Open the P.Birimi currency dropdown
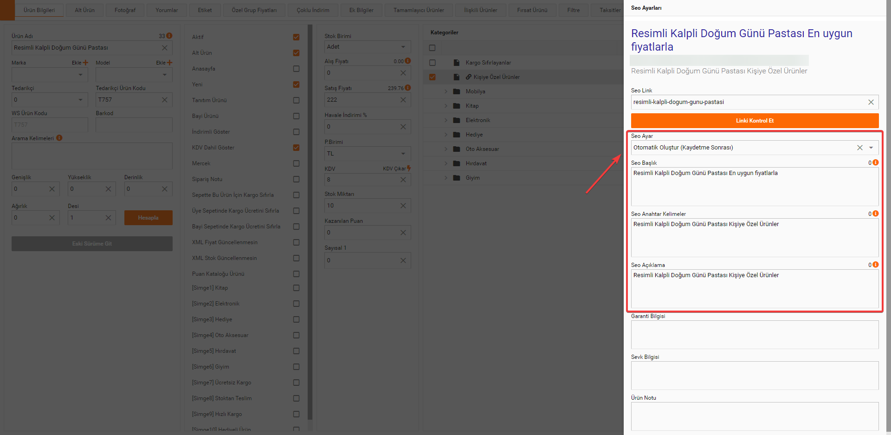 403,154
